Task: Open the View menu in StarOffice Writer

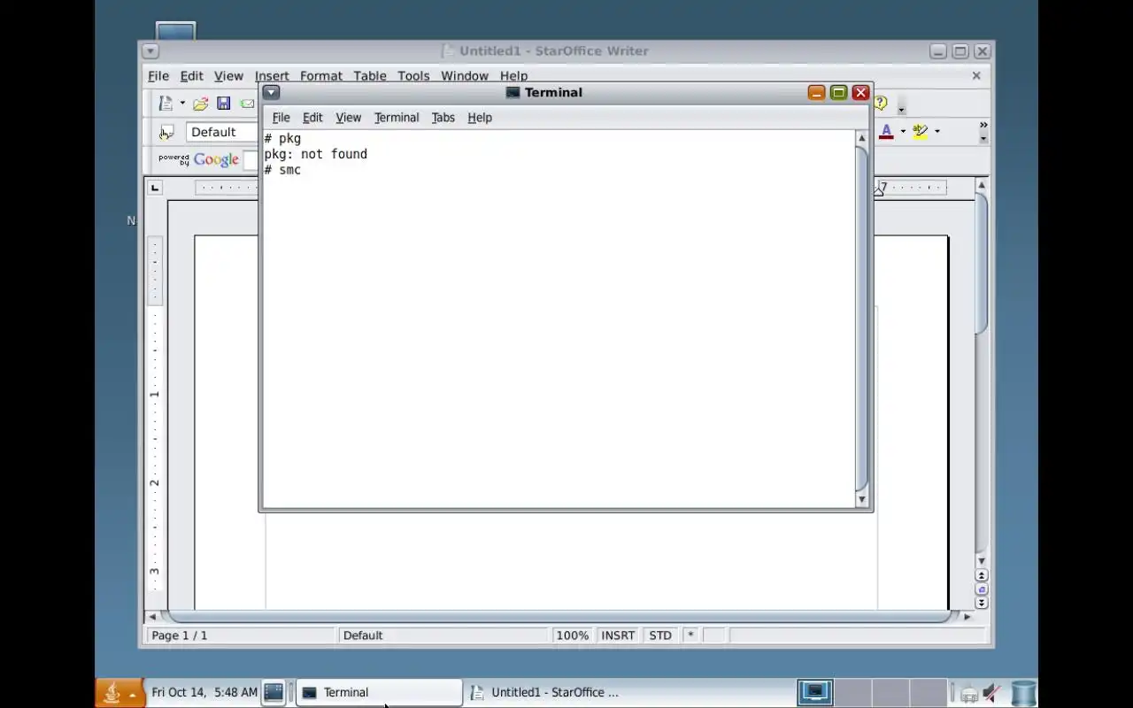Action: point(228,76)
